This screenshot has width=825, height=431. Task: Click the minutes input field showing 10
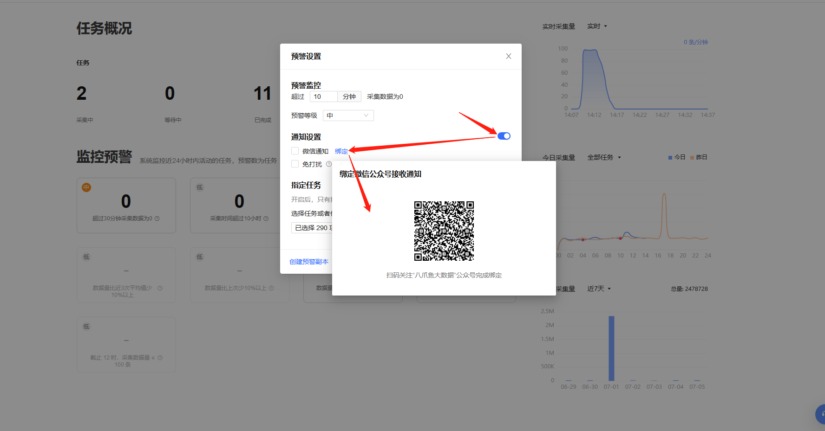[x=324, y=96]
